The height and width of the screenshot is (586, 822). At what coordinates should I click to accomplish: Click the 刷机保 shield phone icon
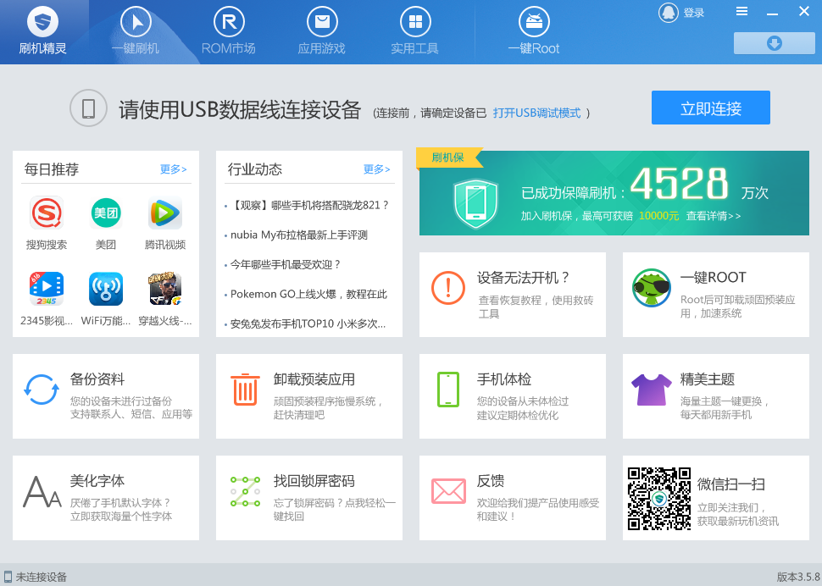coord(475,203)
